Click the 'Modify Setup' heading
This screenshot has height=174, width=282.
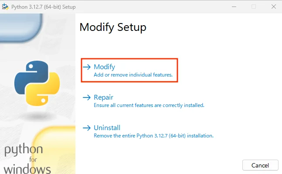pyautogui.click(x=113, y=27)
